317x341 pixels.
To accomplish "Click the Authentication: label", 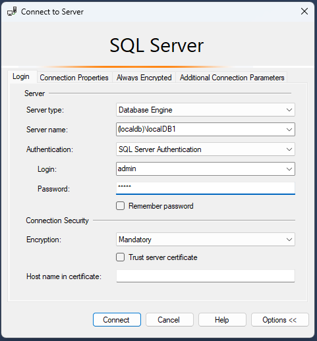I will pyautogui.click(x=49, y=149).
